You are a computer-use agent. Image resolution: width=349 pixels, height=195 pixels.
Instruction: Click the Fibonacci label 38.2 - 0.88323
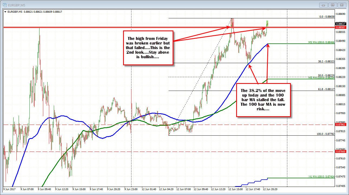327,61
